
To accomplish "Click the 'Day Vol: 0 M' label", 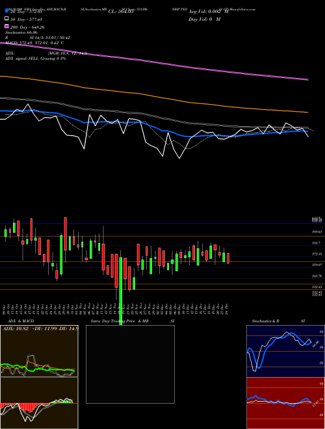I will [x=204, y=19].
